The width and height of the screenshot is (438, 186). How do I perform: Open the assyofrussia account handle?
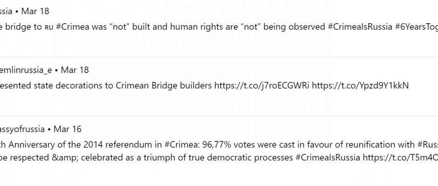pyautogui.click(x=22, y=129)
